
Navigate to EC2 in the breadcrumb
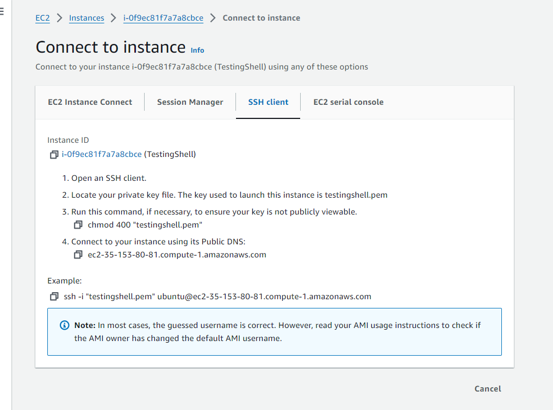coord(42,18)
